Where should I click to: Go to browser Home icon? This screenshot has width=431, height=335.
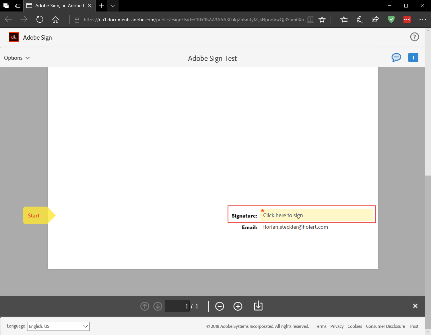click(x=55, y=20)
